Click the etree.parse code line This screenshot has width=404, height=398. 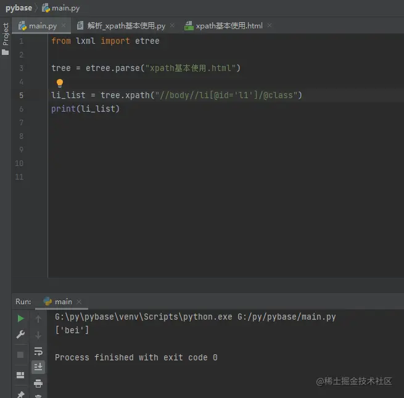tap(146, 68)
